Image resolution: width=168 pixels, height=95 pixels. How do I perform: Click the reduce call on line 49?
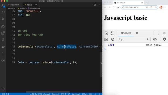(x=46, y=63)
